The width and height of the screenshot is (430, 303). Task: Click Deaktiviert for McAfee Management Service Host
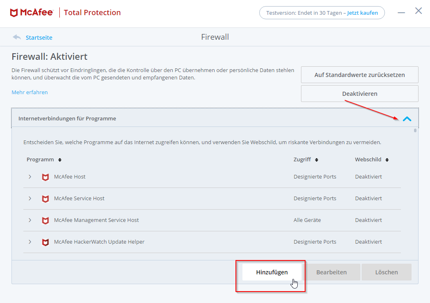(x=368, y=220)
